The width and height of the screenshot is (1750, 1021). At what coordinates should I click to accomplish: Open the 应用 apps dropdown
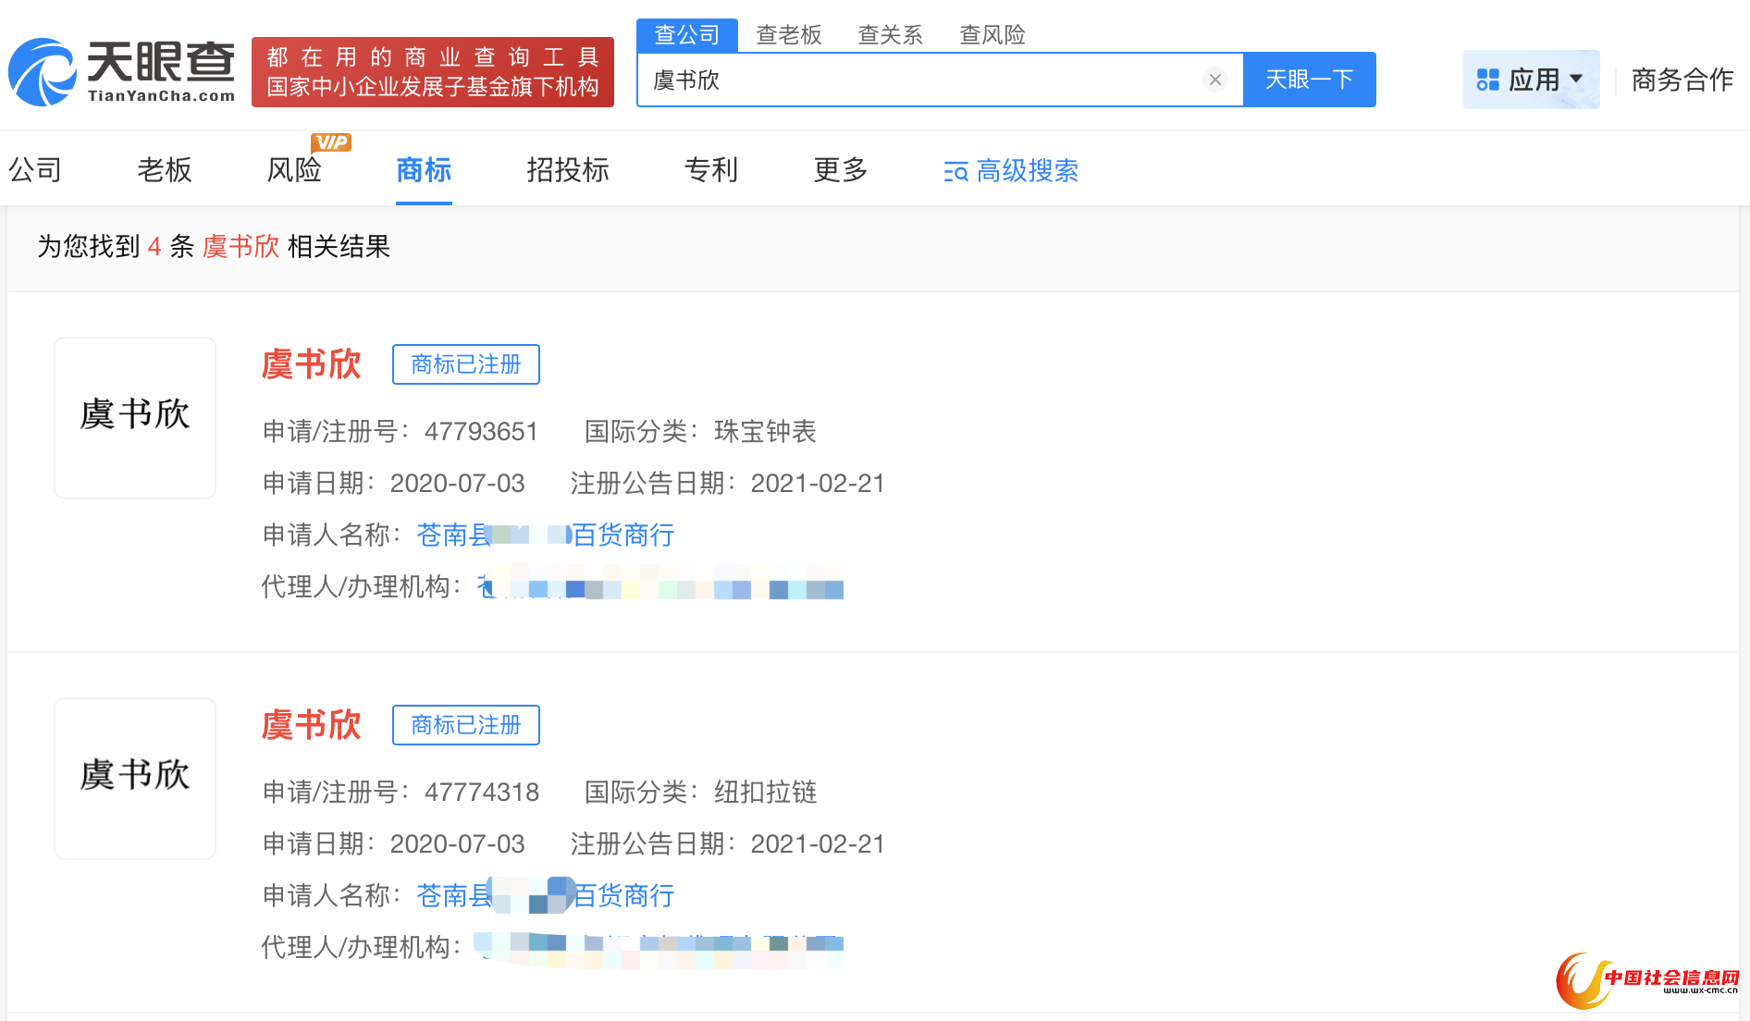[x=1531, y=80]
